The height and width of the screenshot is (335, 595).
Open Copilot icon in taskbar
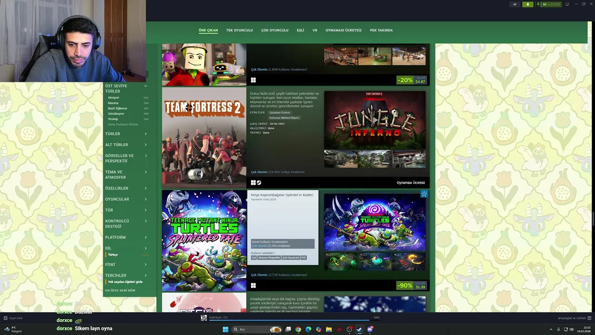318,329
